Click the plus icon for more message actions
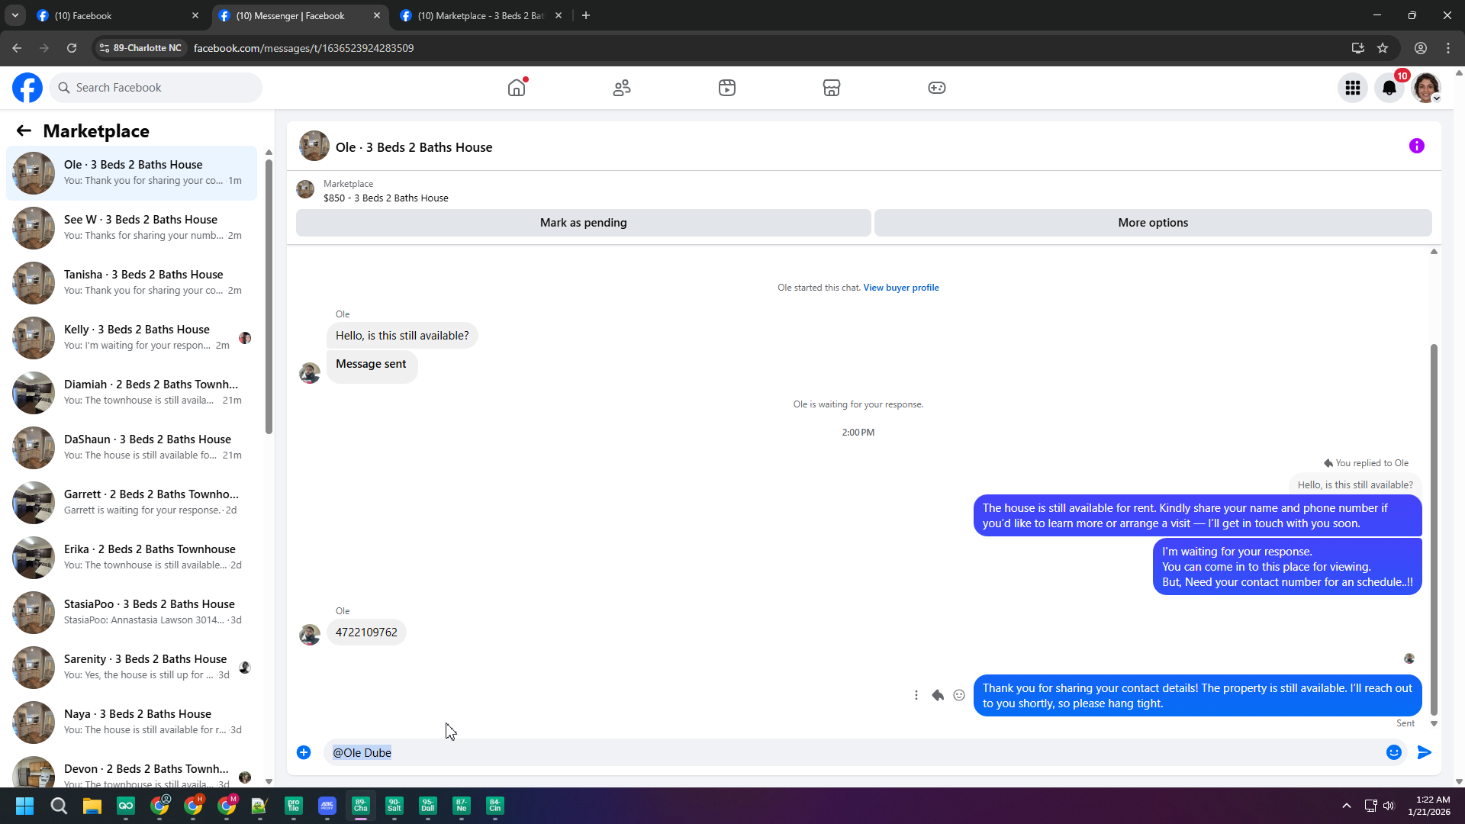Screen dimensions: 1465x824 pos(304,752)
